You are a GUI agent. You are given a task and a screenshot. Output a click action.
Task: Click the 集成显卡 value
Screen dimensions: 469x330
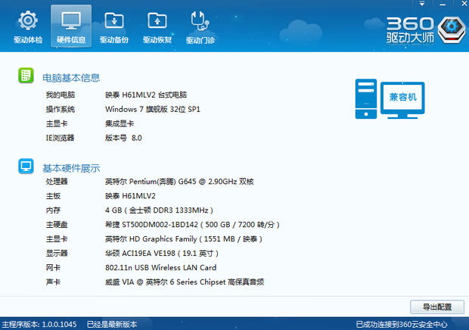point(120,123)
